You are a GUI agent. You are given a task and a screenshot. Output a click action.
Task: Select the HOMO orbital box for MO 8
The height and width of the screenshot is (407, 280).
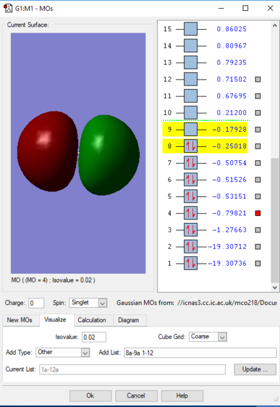(191, 146)
